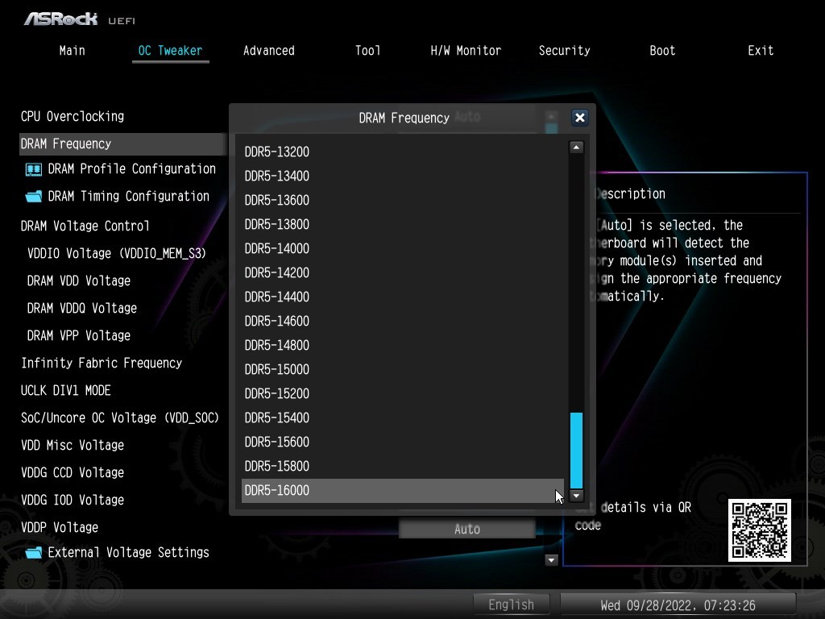The height and width of the screenshot is (619, 825).
Task: Click the date and time display
Action: point(678,604)
